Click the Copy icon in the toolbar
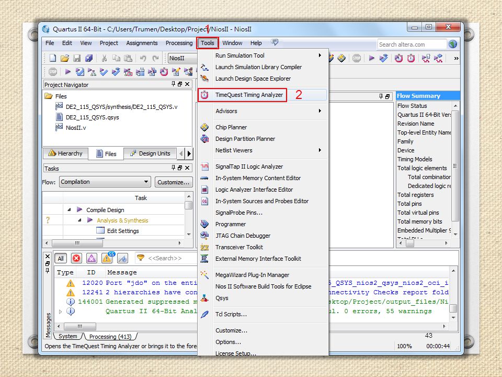The image size is (502, 377). [116, 58]
